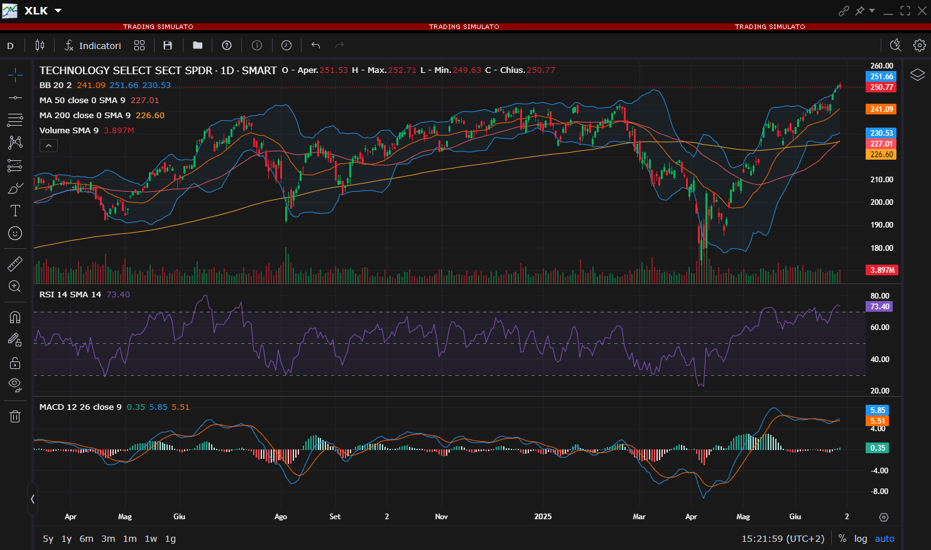Open the forecasting and measurement tools
The height and width of the screenshot is (550, 931).
(15, 165)
